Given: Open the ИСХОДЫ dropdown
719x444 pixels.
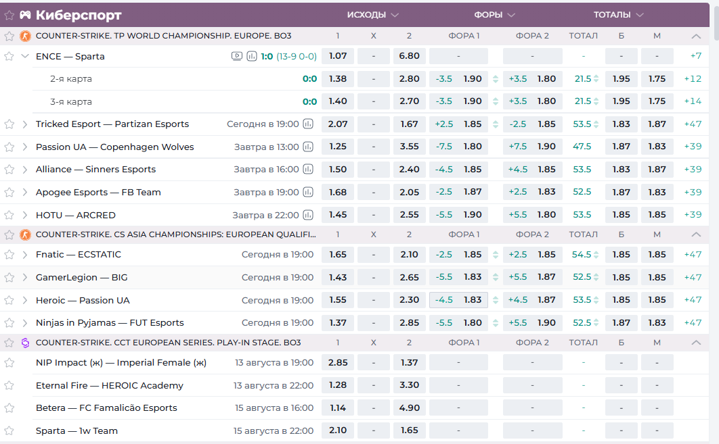Looking at the screenshot, I should (x=372, y=15).
